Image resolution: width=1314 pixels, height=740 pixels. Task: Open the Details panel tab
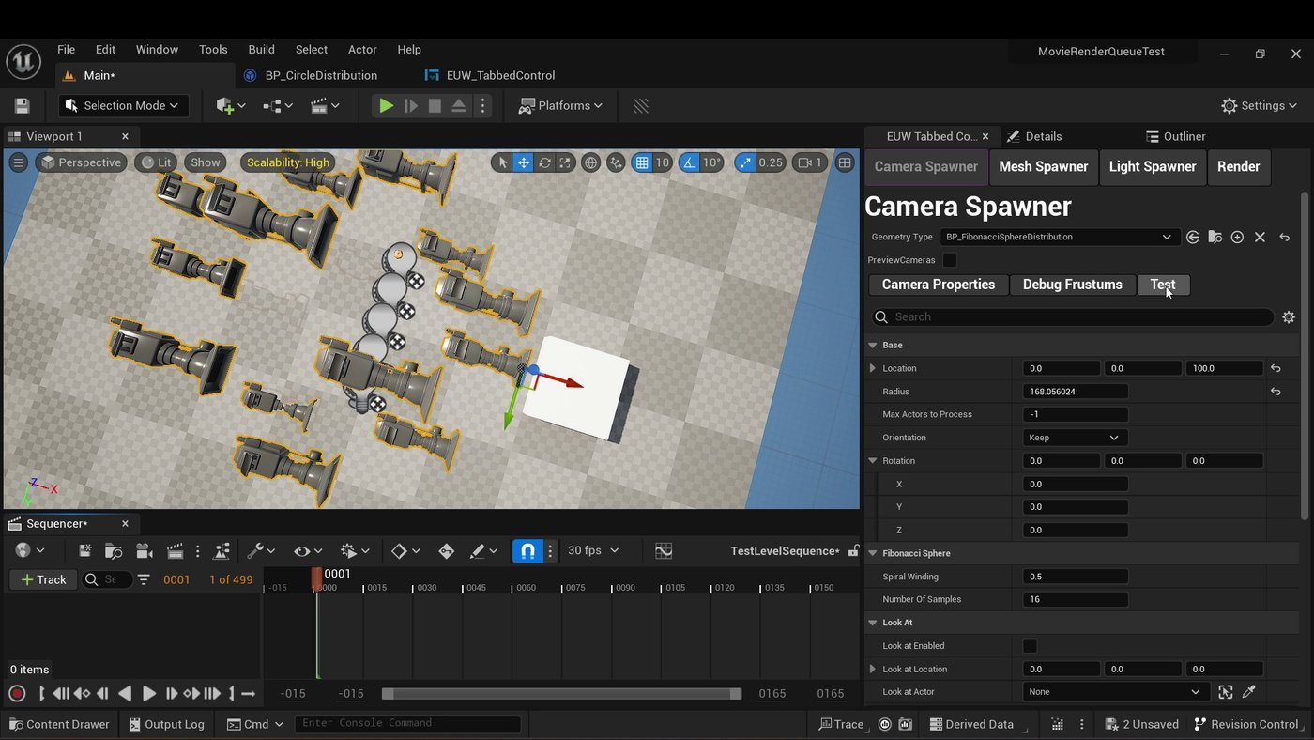tap(1035, 136)
